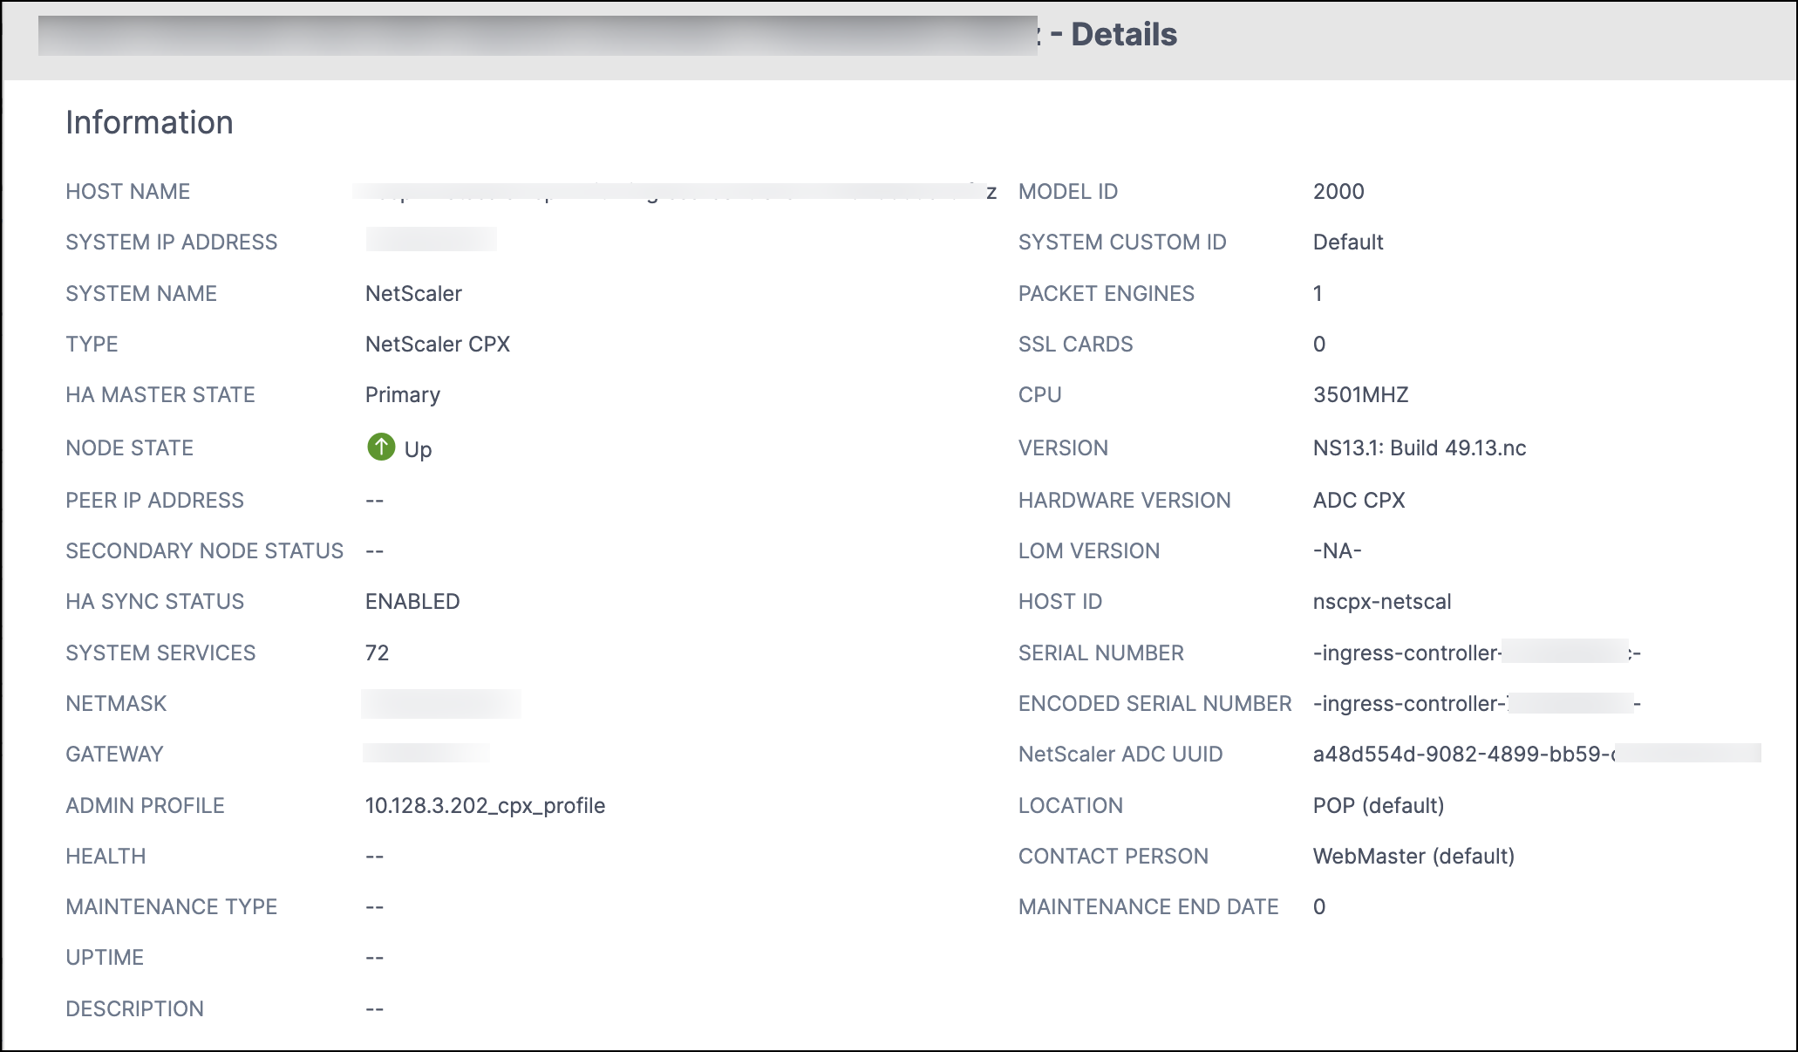Click the System Name value NetScaler
Image resolution: width=1798 pixels, height=1052 pixels.
tap(413, 293)
